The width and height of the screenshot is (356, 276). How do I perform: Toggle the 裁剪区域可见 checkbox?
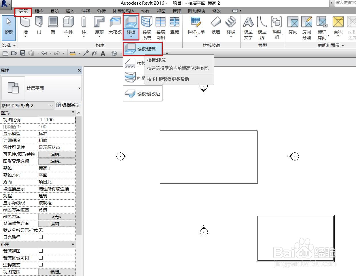click(41, 258)
